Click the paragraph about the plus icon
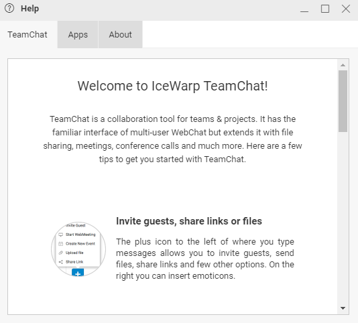Image resolution: width=358 pixels, height=323 pixels. coord(205,259)
